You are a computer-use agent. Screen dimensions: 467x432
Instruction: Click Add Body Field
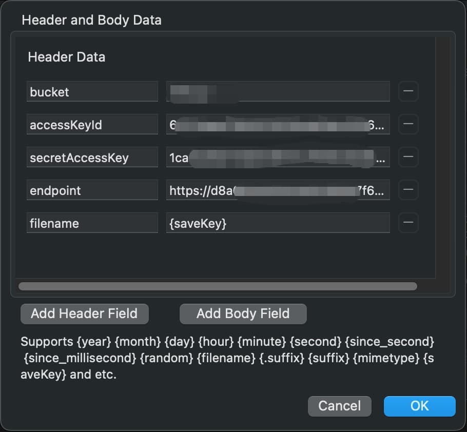(243, 313)
